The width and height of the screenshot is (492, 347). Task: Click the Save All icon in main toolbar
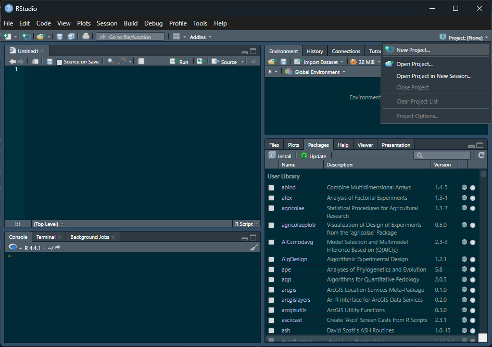pos(71,37)
